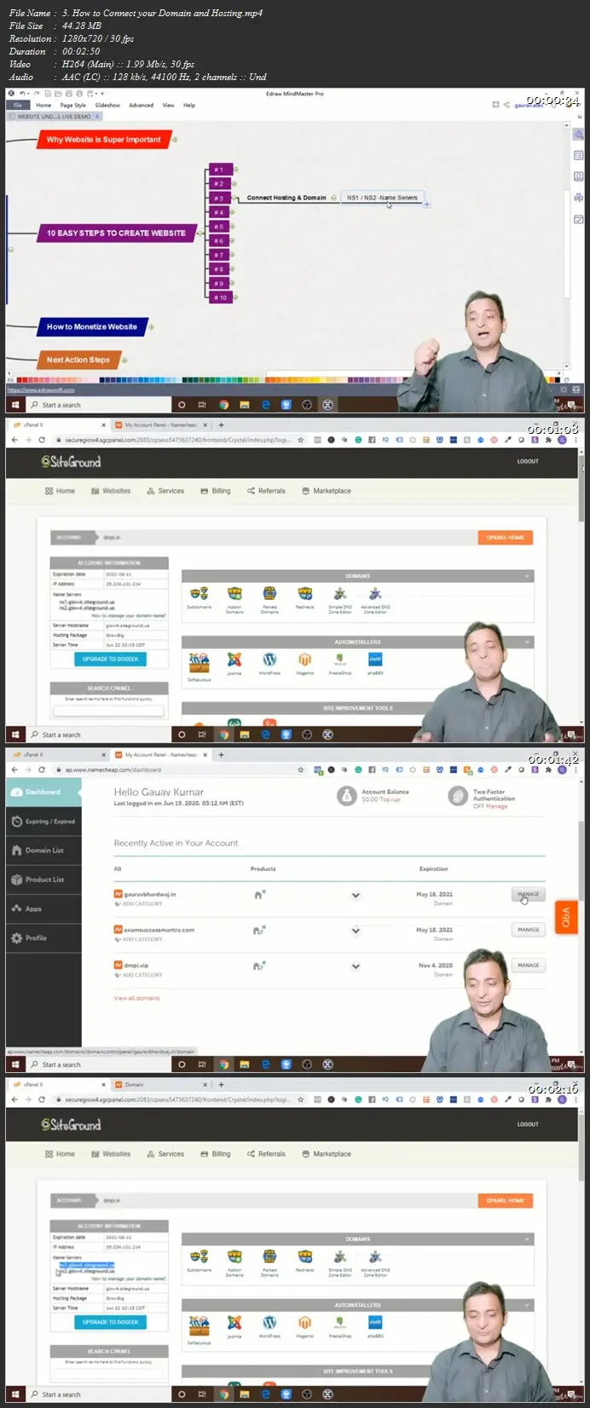Open Namecheap Dashboard sidebar item
Screen dimensions: 590x1408
click(43, 792)
